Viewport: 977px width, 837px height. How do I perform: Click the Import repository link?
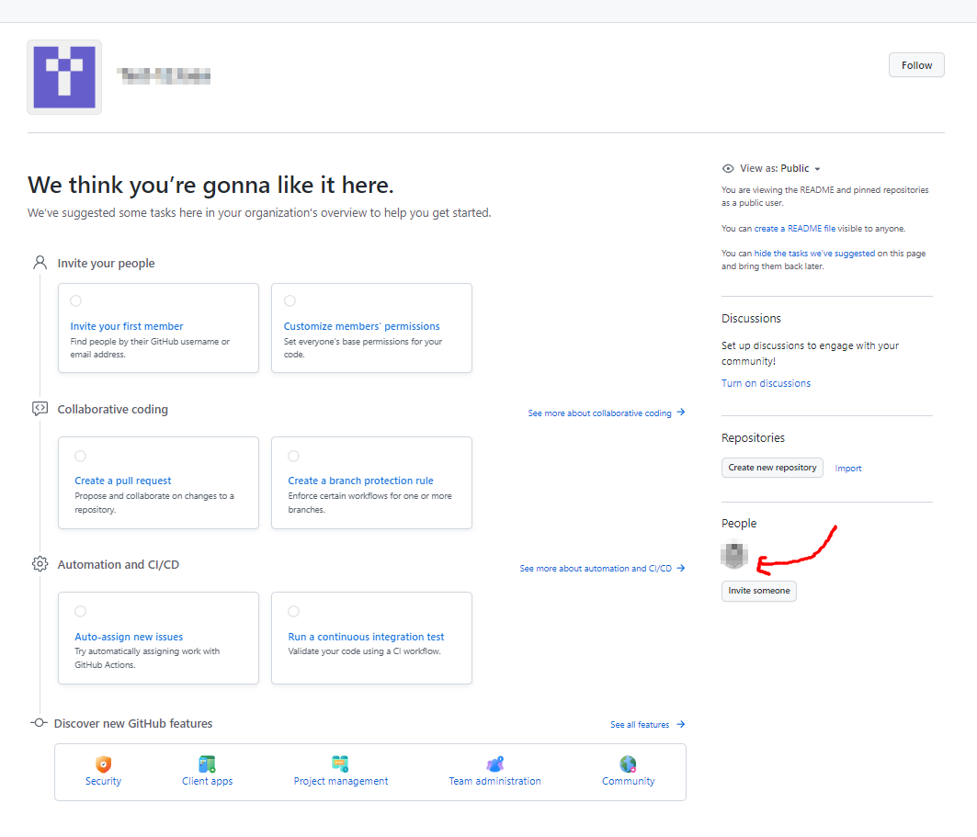point(848,469)
